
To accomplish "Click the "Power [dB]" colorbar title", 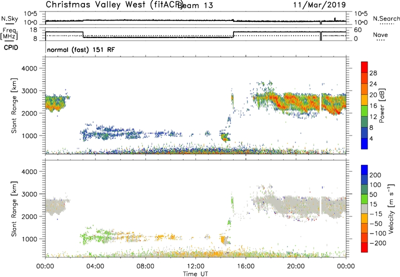I will click(x=381, y=105).
